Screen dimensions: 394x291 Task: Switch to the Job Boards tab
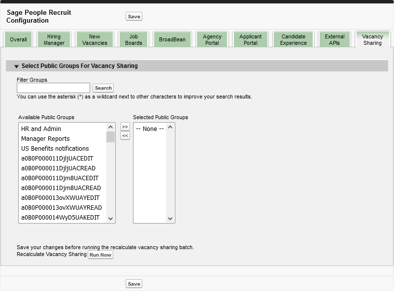133,40
